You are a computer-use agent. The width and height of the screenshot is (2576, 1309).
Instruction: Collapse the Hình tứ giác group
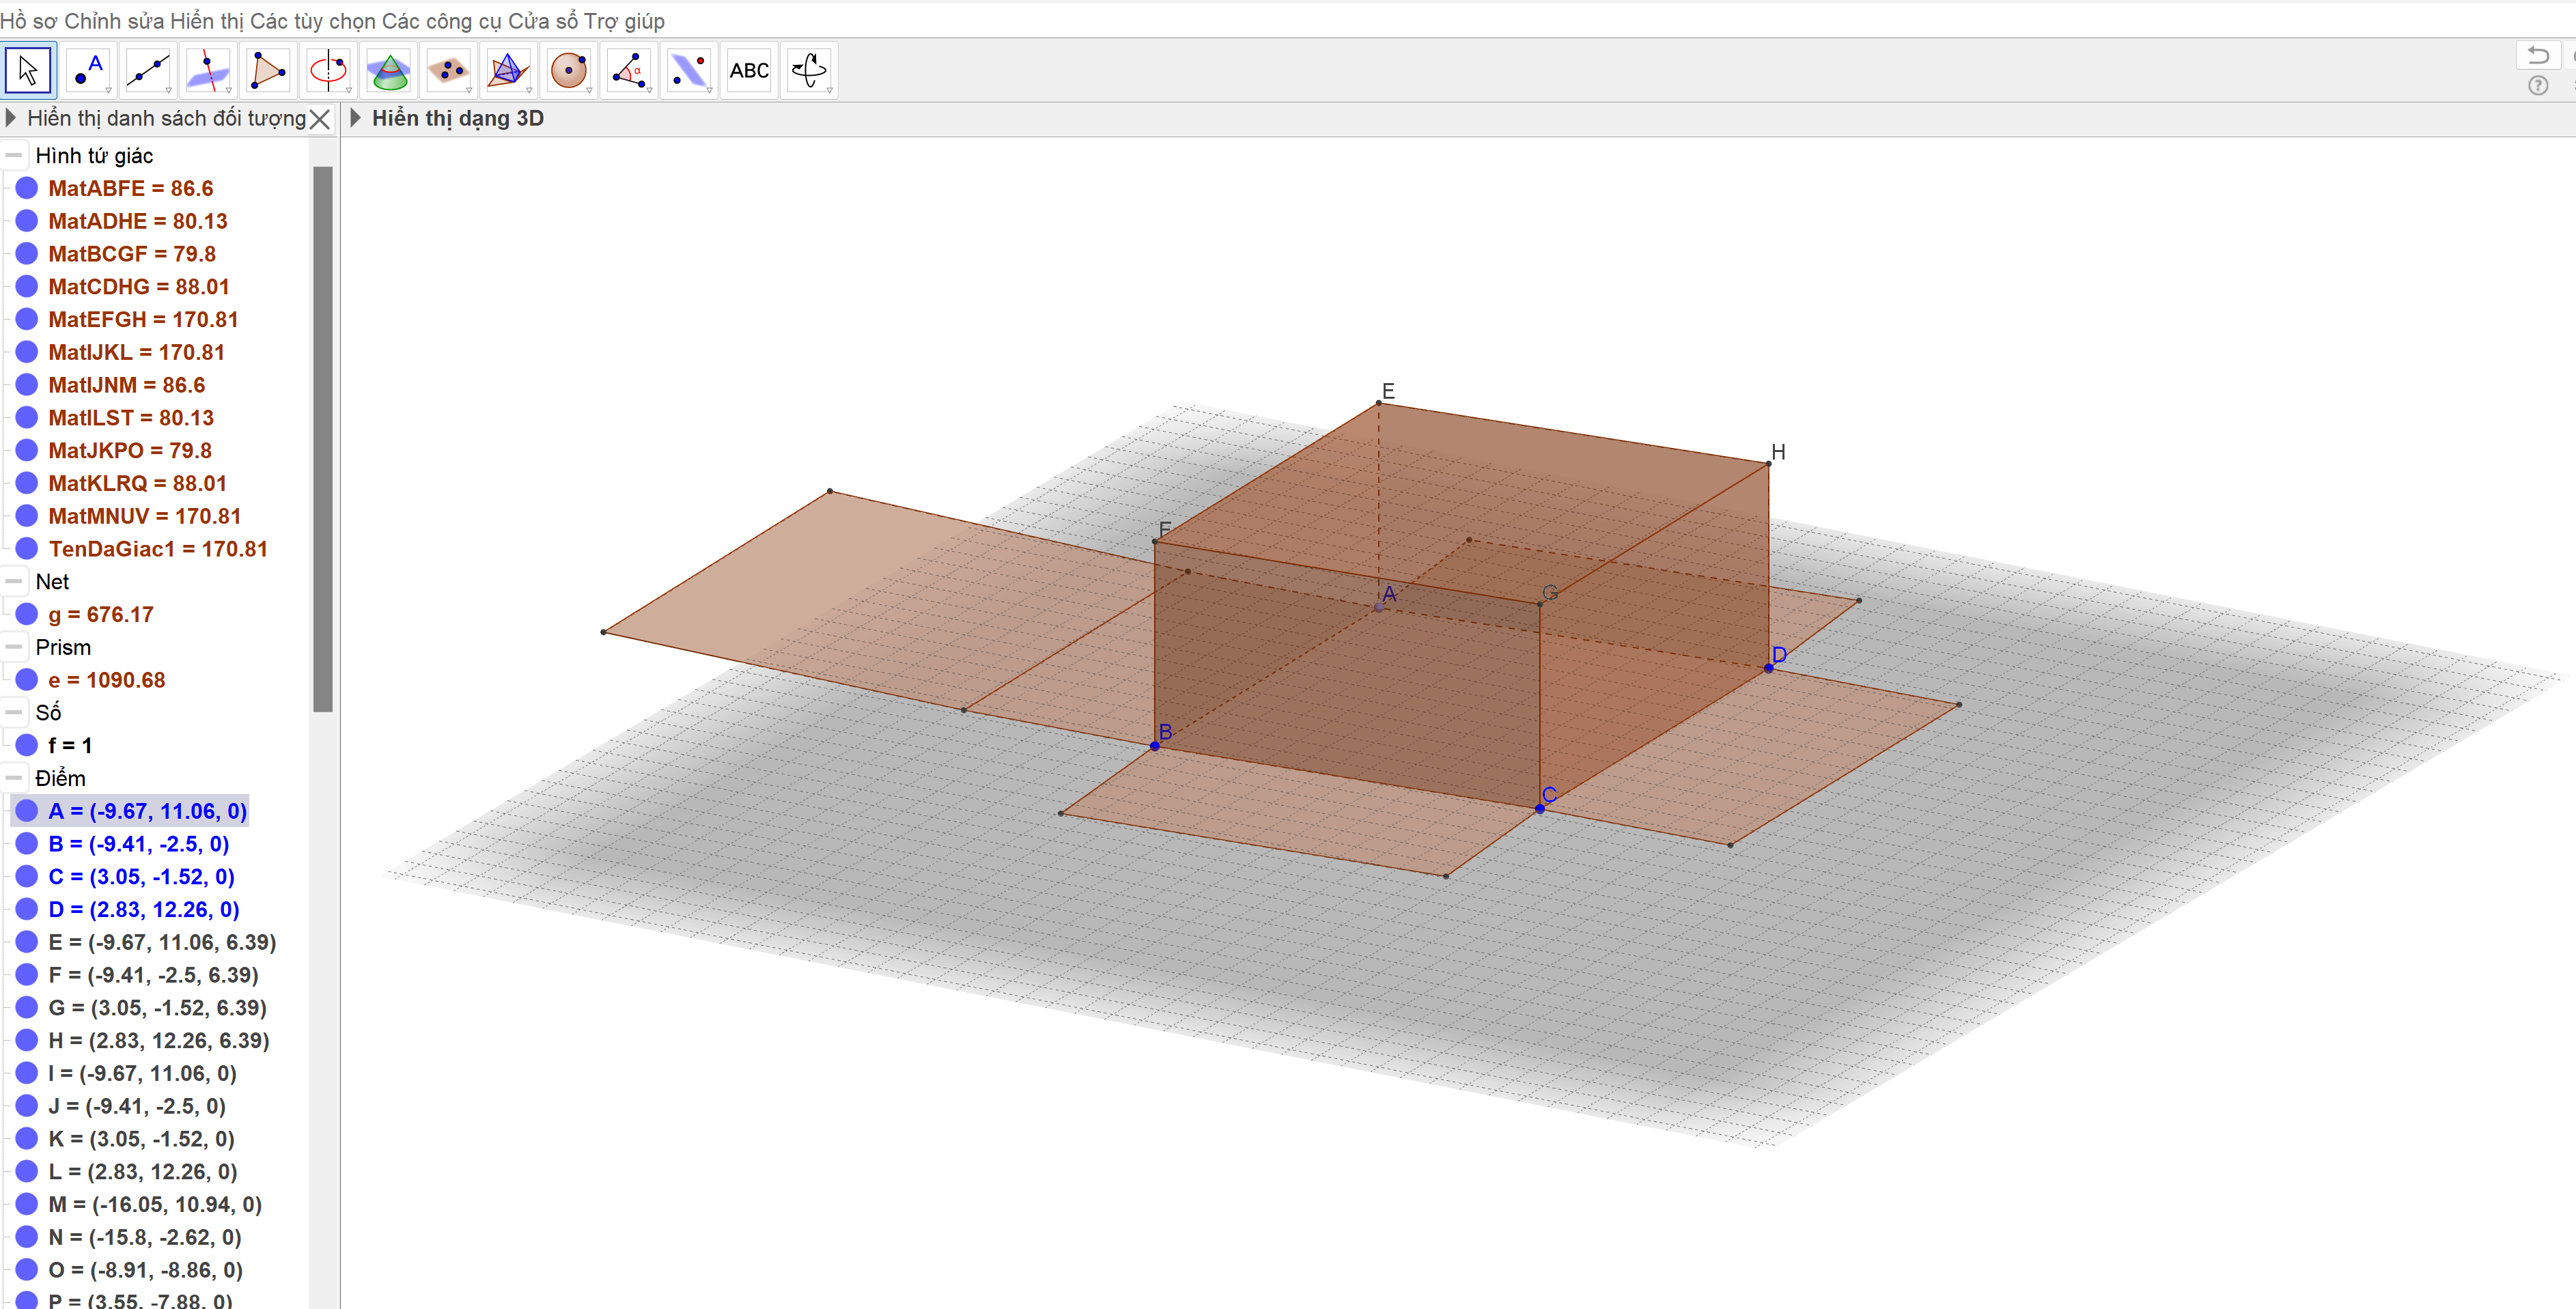13,155
